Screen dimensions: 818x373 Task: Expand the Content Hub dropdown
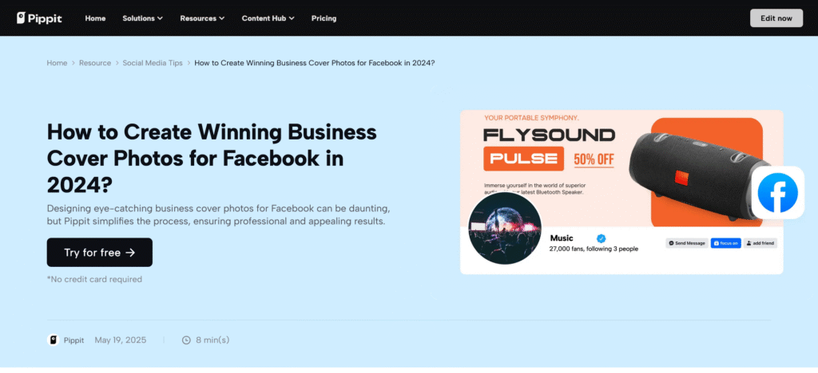pos(268,18)
